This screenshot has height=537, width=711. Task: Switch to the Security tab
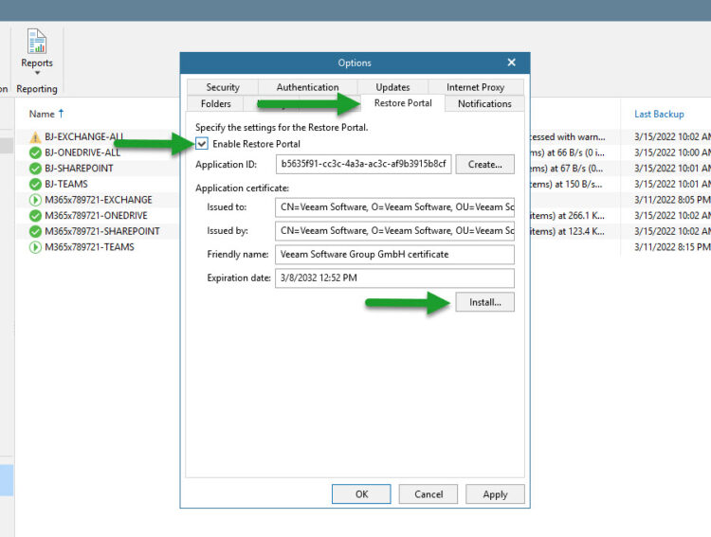223,87
